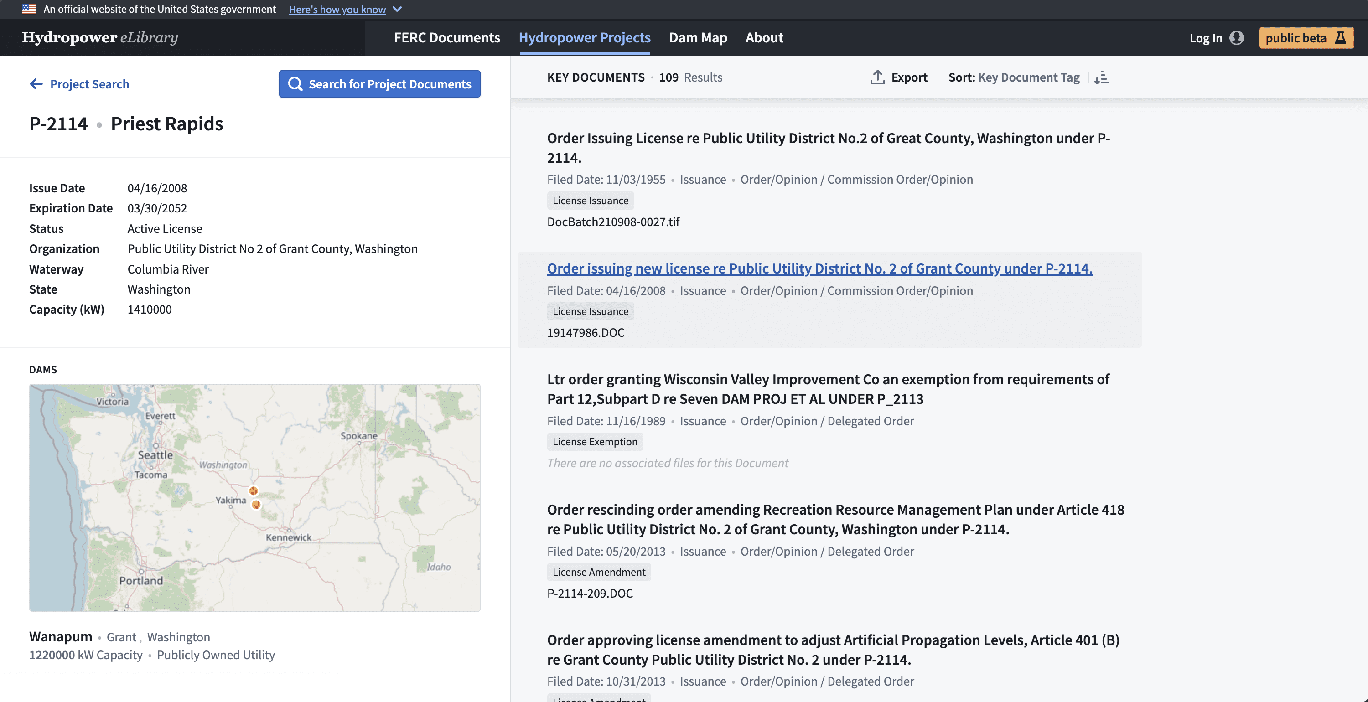Expand the 'Here's how you know' disclosure
Image resolution: width=1368 pixels, height=702 pixels.
[x=344, y=9]
